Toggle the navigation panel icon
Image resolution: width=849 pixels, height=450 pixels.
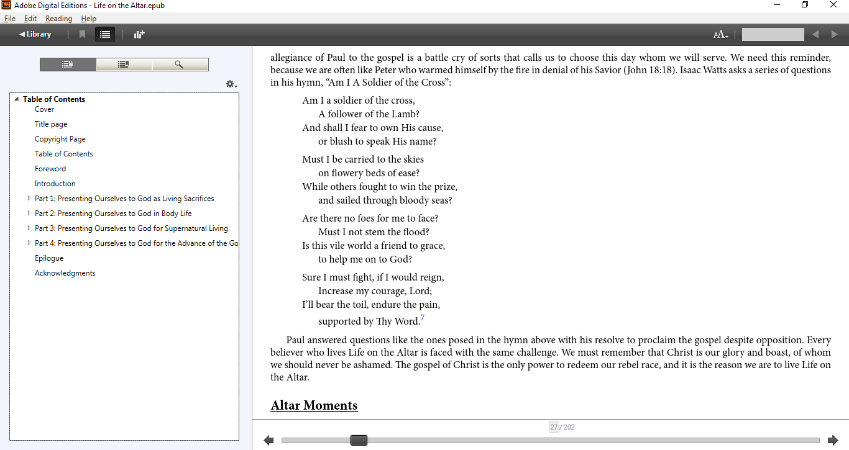[x=105, y=35]
